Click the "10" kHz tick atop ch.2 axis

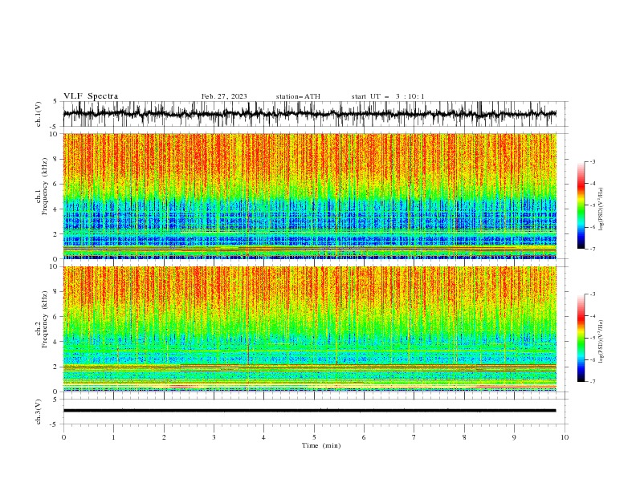point(54,266)
